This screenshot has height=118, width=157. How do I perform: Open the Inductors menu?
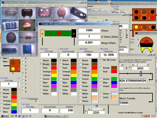[29, 5]
